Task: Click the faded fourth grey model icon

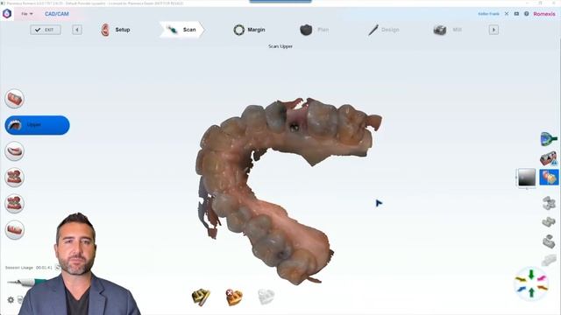Action: [x=549, y=261]
